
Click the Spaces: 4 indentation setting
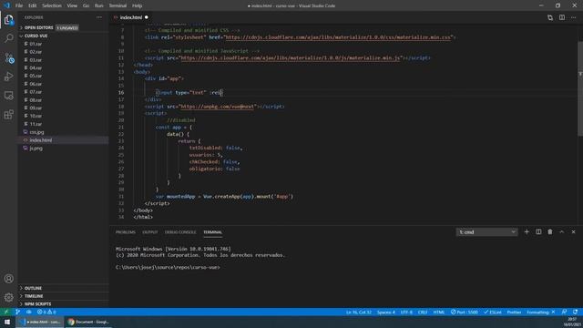(386, 312)
